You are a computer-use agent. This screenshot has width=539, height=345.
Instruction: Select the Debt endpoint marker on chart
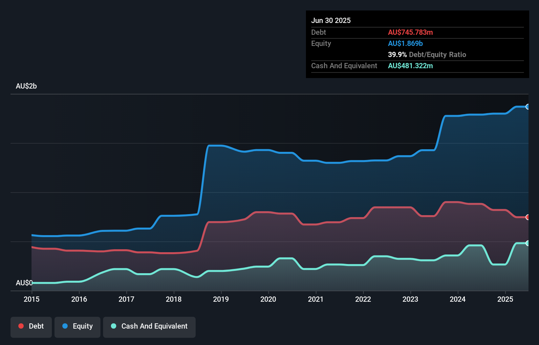pyautogui.click(x=528, y=217)
